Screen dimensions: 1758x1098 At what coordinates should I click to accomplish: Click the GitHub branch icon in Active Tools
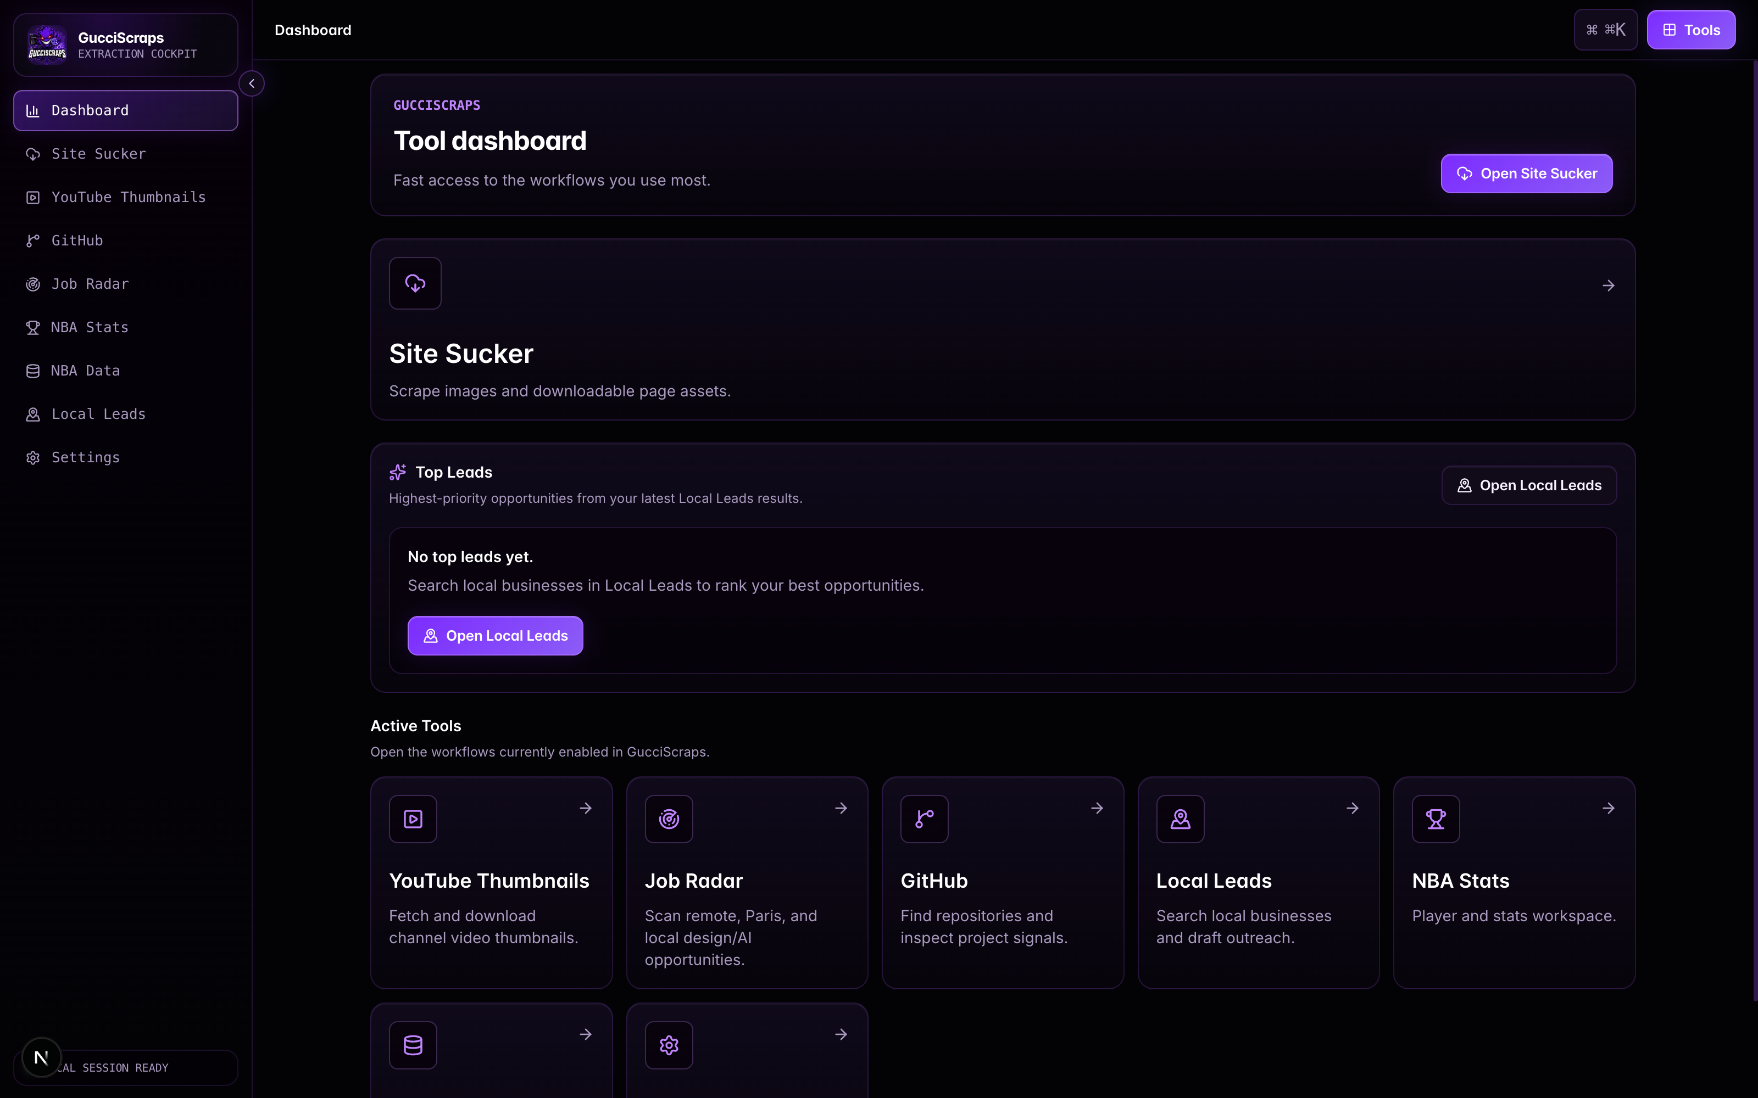pyautogui.click(x=924, y=819)
